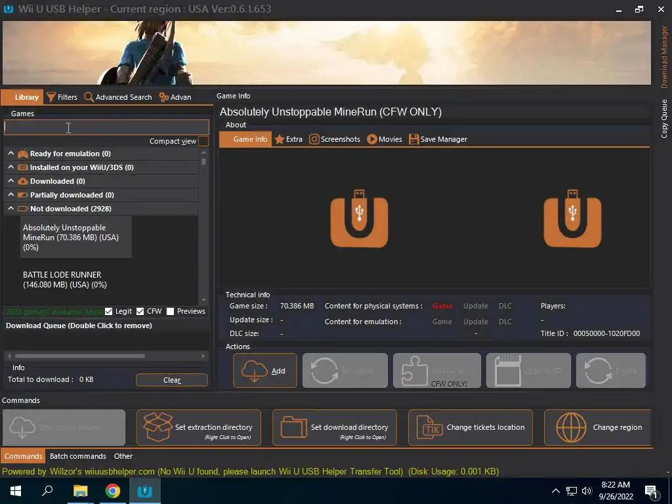Open the Copy Queue side tab
Viewport: 672px width, 504px height.
[x=664, y=119]
